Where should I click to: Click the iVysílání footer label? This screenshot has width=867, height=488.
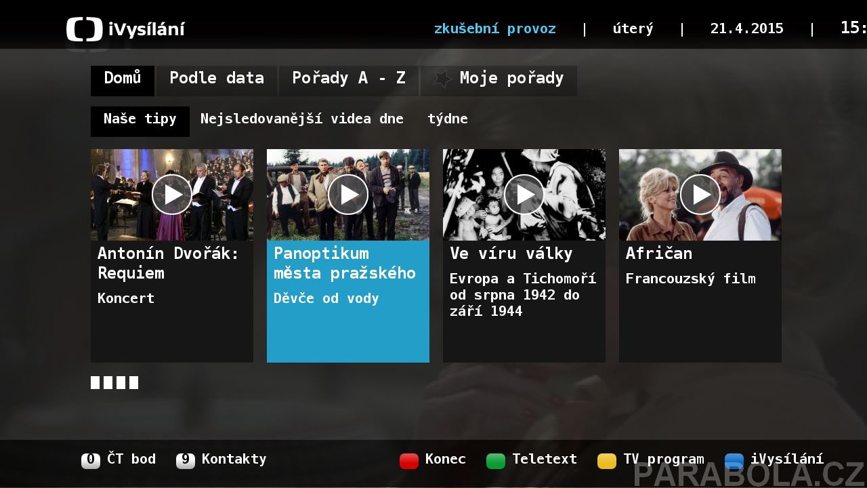point(787,460)
